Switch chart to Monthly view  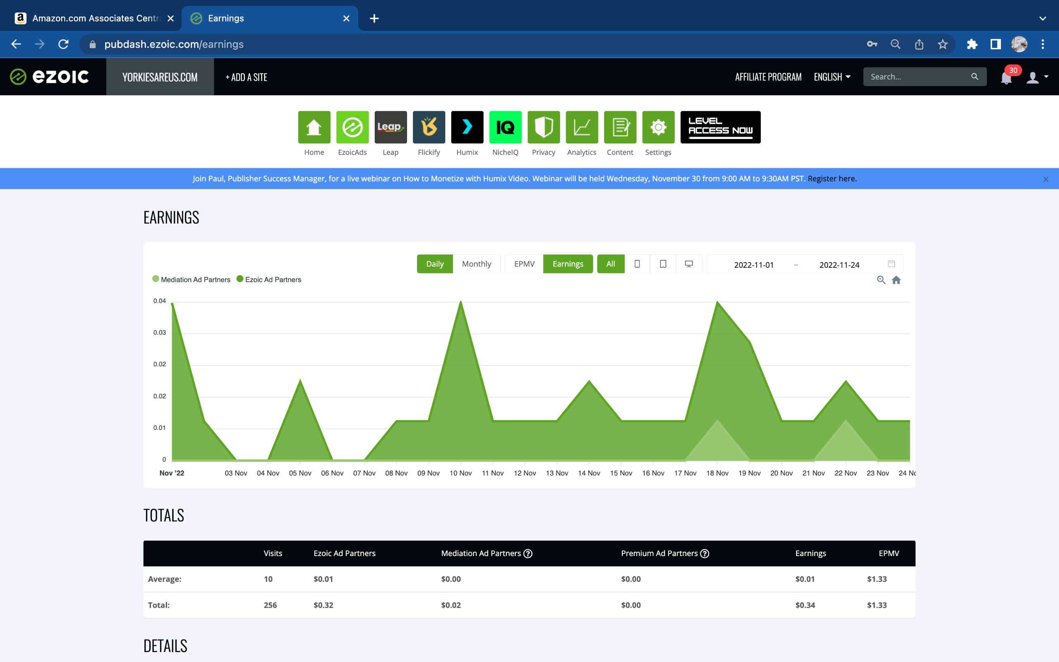(477, 264)
